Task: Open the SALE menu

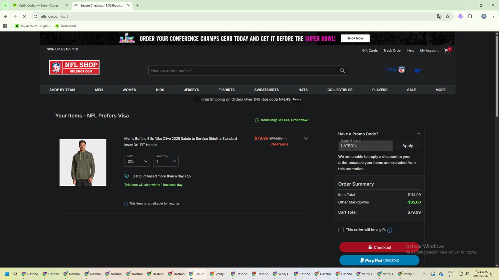Action: pos(412,90)
